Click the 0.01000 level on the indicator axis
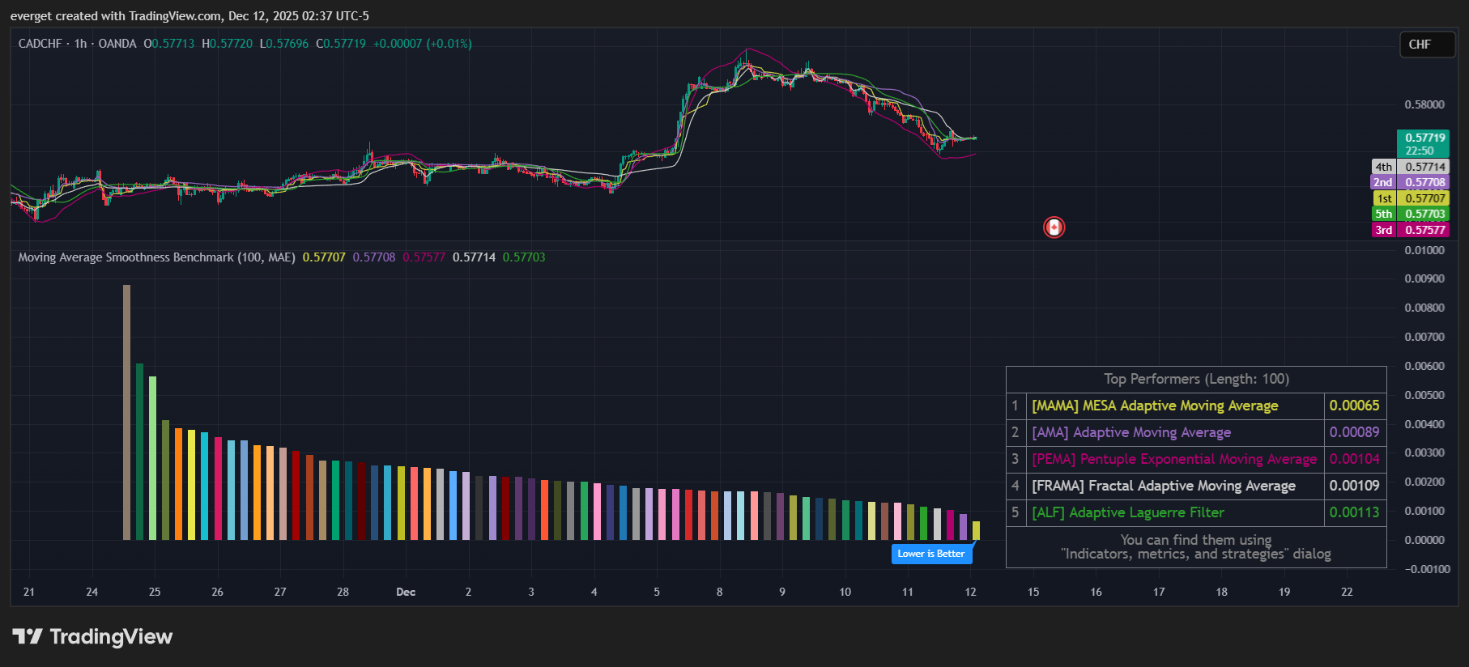Viewport: 1469px width, 667px height. (x=1424, y=250)
